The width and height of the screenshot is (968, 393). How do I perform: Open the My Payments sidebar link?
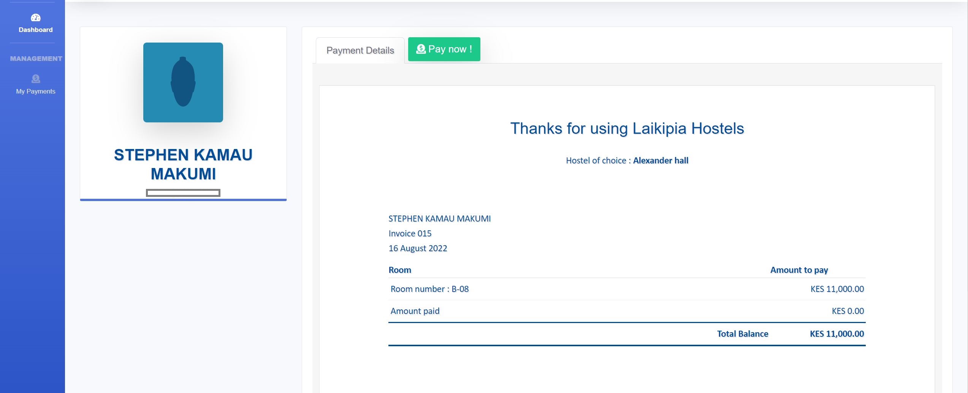click(x=36, y=91)
